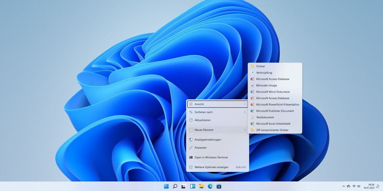Create a new Bitmuster-Image

point(275,85)
